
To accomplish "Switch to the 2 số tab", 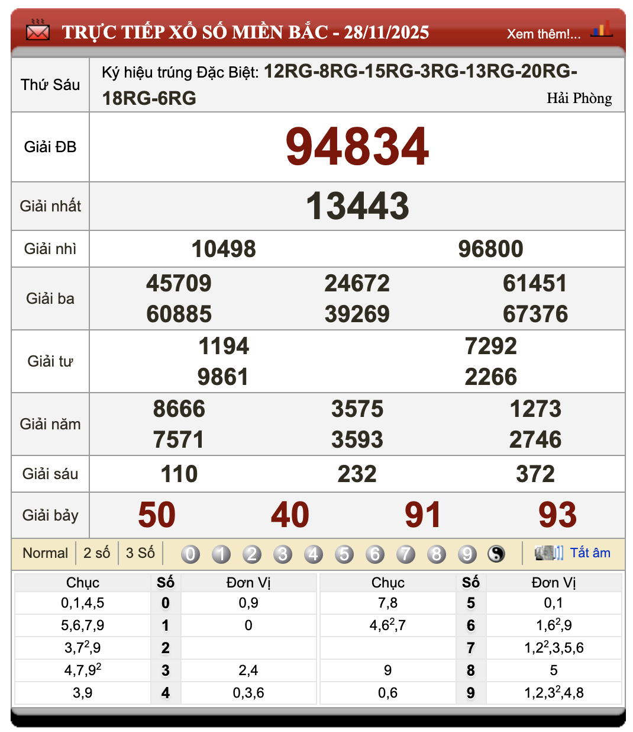I will click(x=96, y=553).
